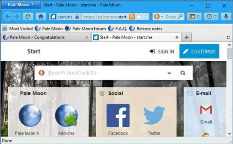The height and width of the screenshot is (144, 233).
Task: Click the CUSTOMIZE button
Action: point(199,51)
